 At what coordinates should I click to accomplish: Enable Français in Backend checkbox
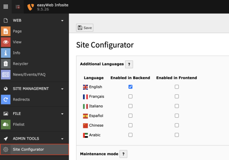tap(130, 96)
